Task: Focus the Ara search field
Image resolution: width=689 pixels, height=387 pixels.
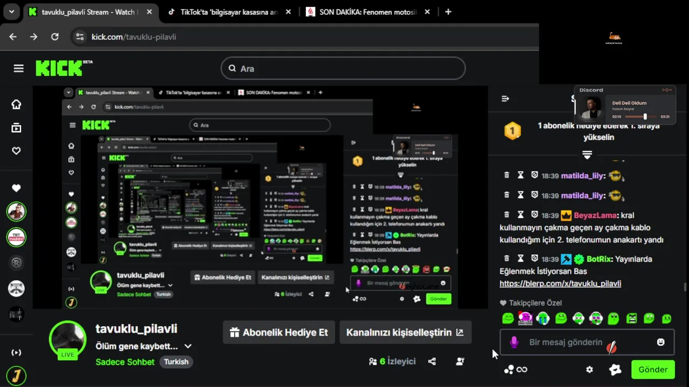Action: pyautogui.click(x=343, y=68)
